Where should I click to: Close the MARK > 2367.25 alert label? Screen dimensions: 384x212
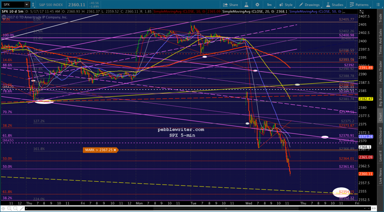(x=115, y=150)
